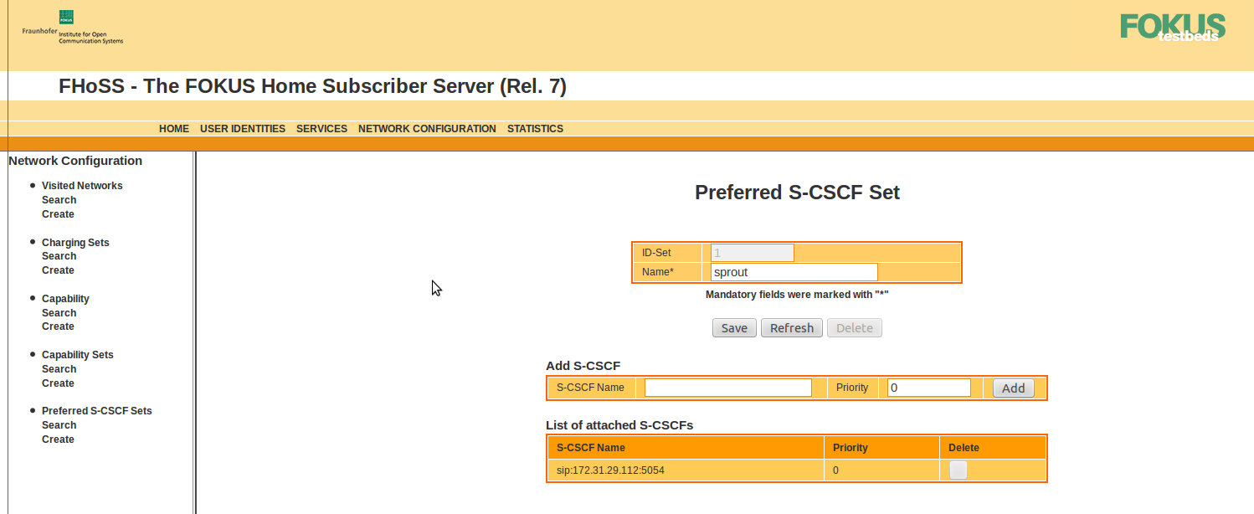1254x514 pixels.
Task: Open Create under Charging Sets
Action: [57, 270]
